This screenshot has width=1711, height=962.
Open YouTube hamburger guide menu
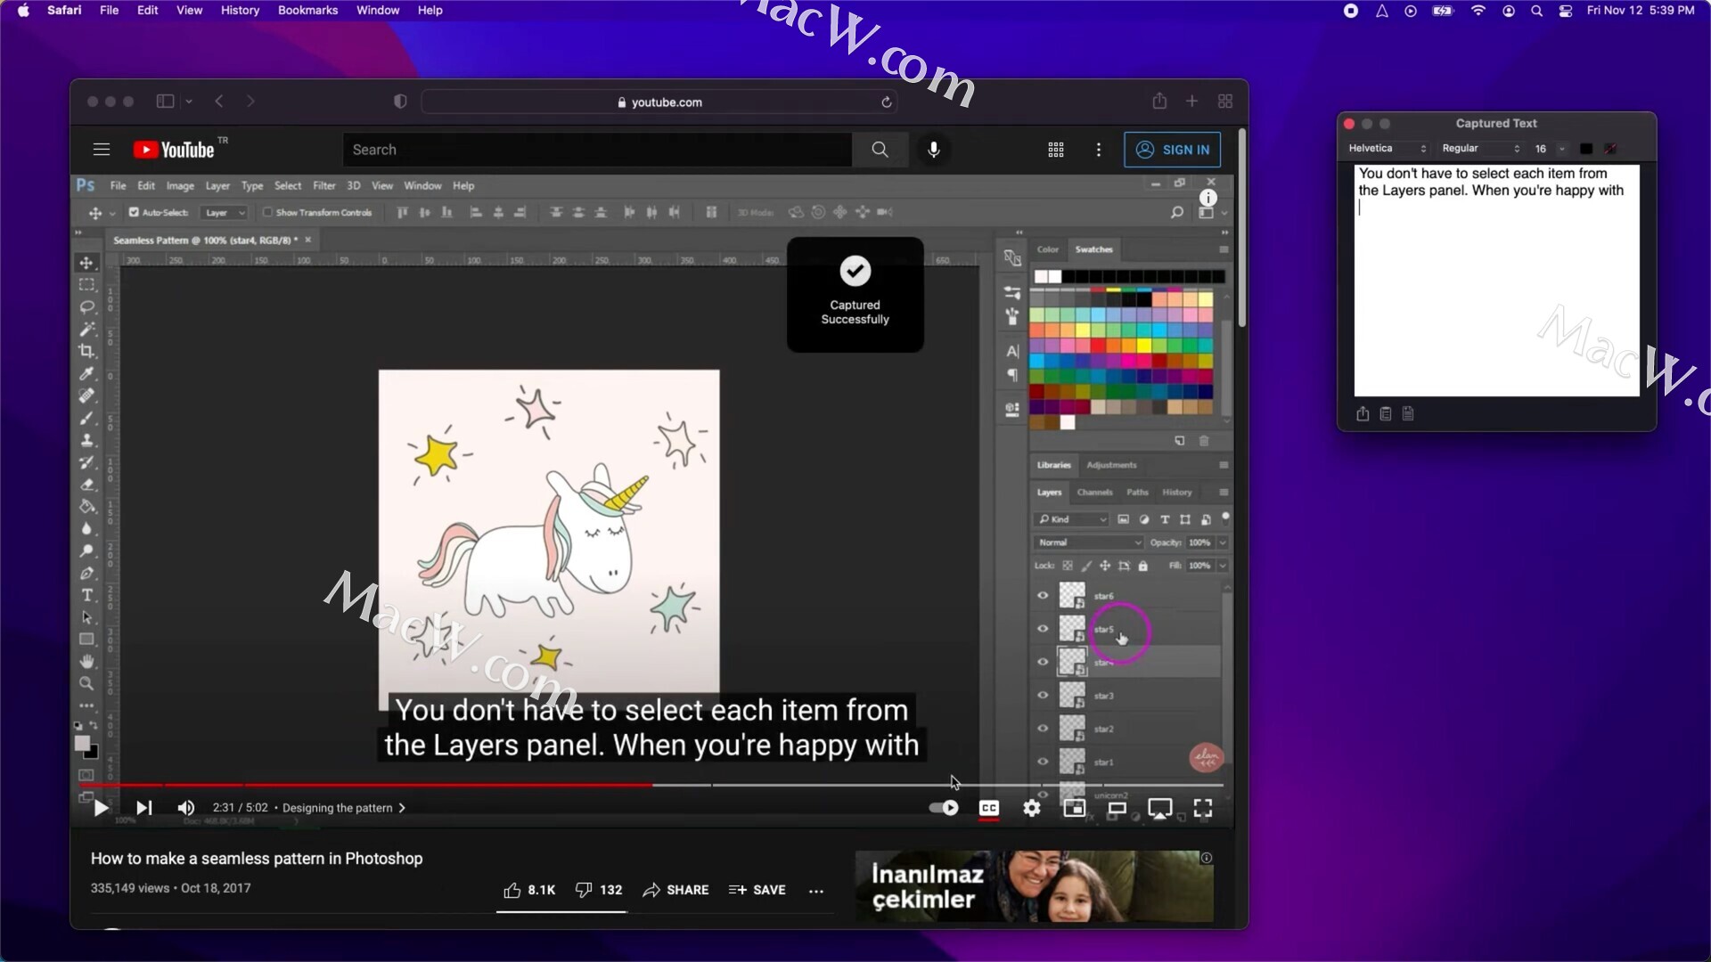pos(102,150)
